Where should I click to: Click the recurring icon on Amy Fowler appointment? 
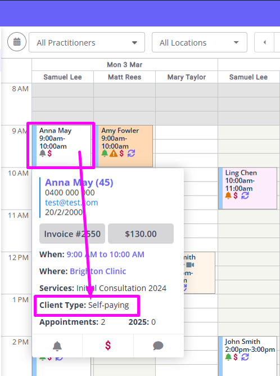coord(131,153)
